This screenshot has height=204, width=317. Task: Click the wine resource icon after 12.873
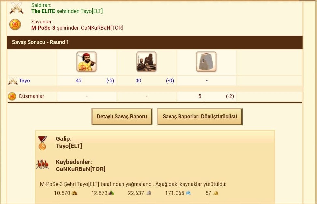(111, 193)
